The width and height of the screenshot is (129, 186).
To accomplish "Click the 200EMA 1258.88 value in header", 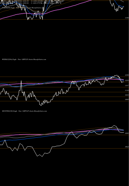I will [22, 3].
